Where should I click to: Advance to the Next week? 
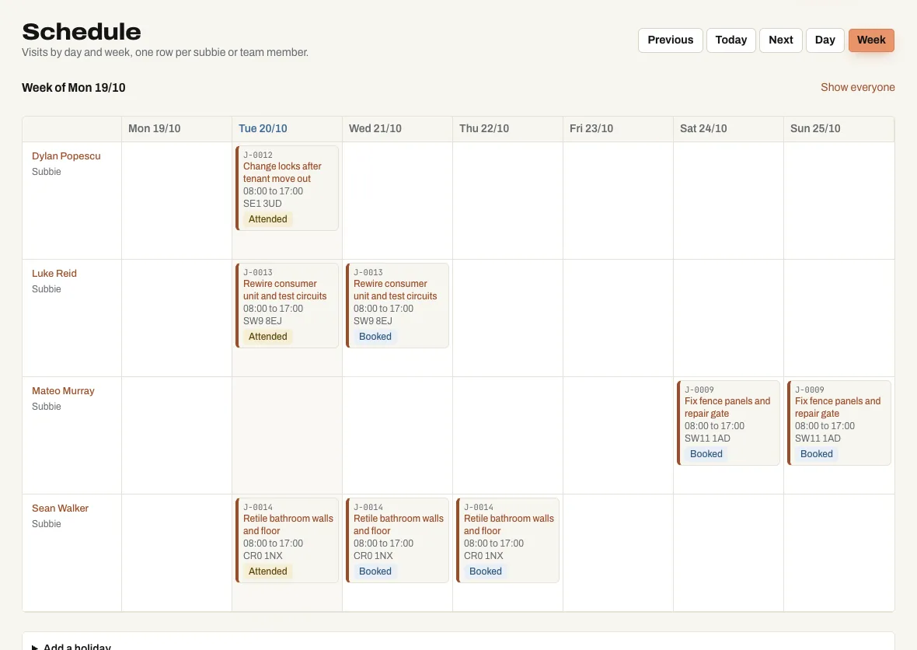click(781, 40)
